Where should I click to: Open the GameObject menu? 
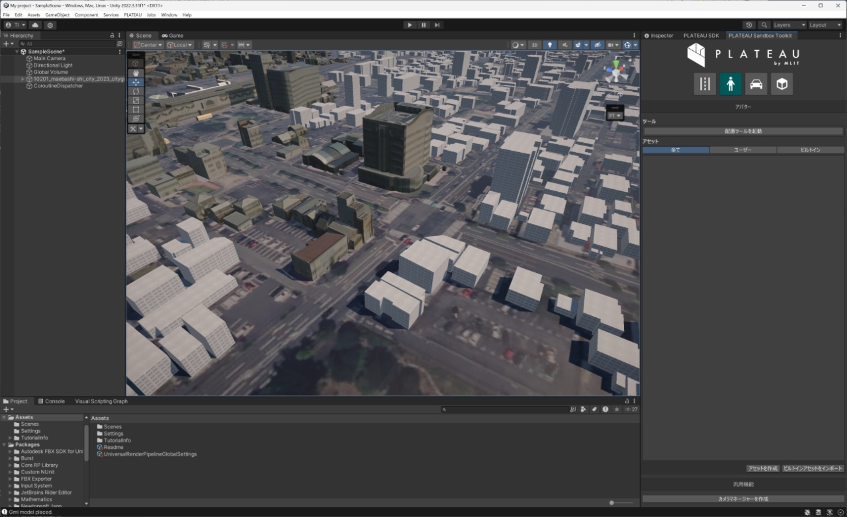[x=58, y=15]
